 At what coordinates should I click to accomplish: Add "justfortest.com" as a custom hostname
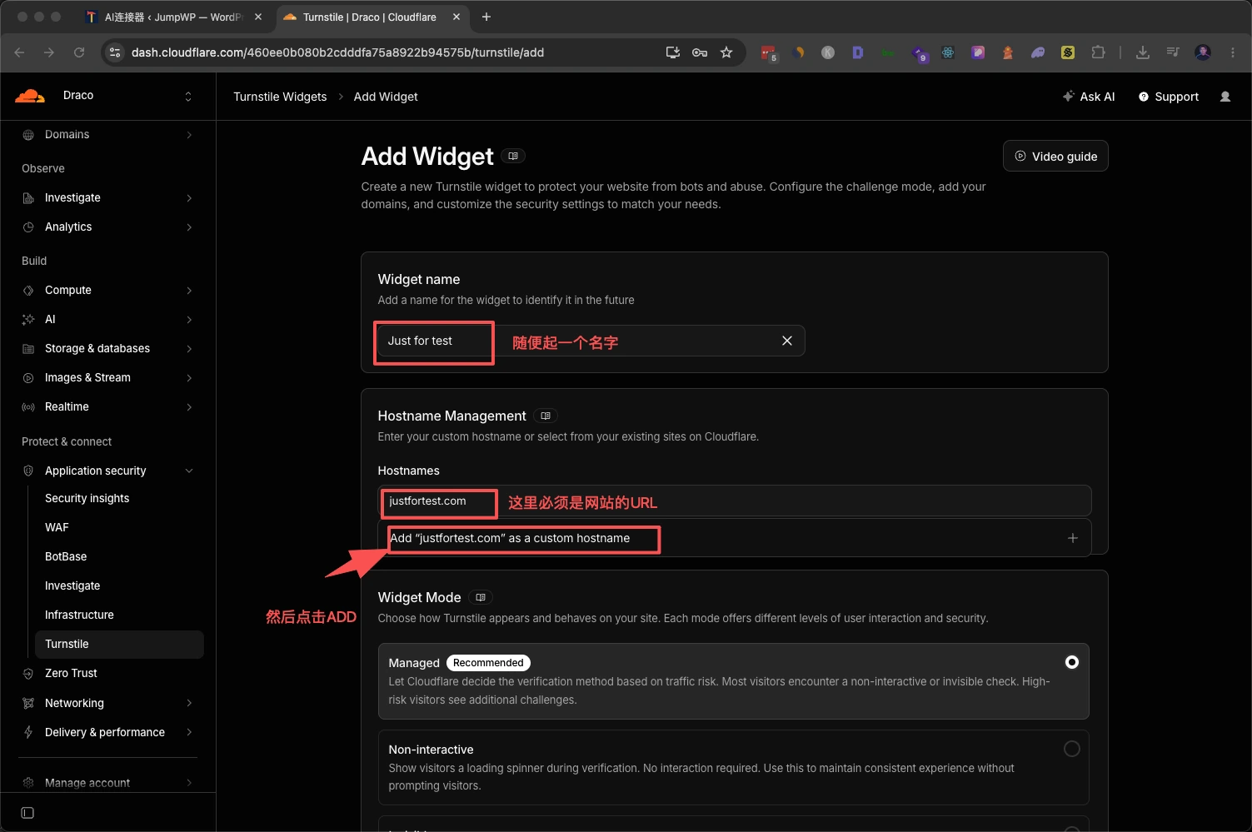coord(734,539)
